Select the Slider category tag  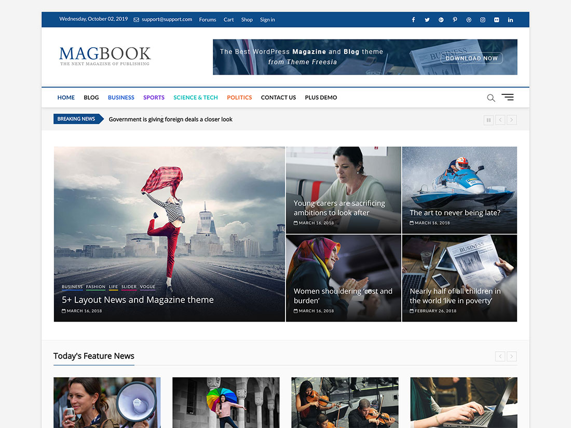point(129,287)
